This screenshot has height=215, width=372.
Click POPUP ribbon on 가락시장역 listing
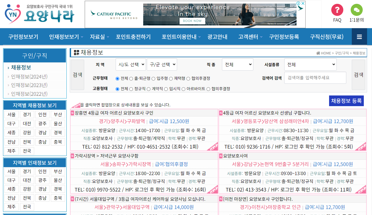[x=212, y=189]
